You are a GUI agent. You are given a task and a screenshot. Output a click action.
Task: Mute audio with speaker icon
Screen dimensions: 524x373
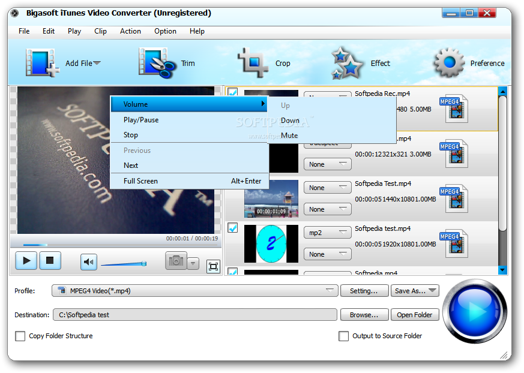(89, 262)
